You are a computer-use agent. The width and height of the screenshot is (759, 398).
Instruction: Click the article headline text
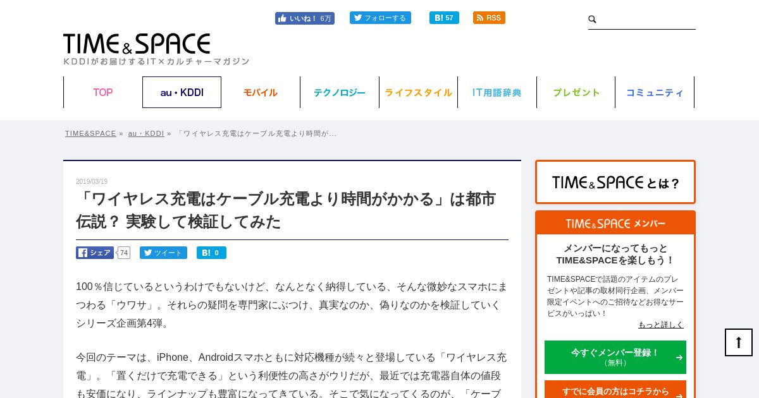click(x=286, y=210)
